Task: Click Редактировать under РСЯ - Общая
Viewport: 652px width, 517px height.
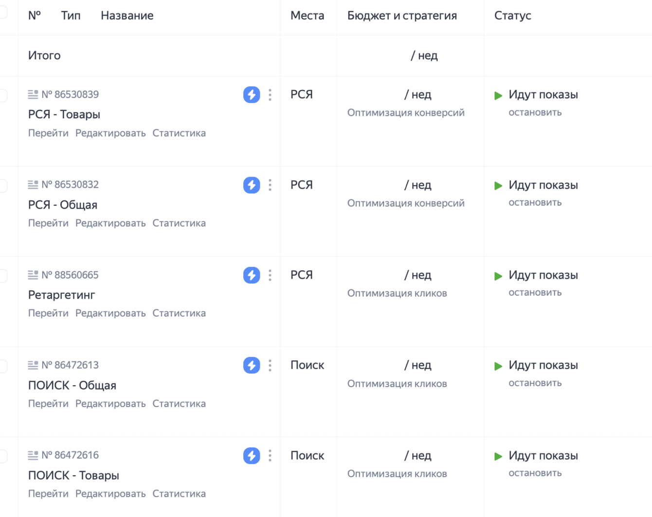Action: [110, 223]
